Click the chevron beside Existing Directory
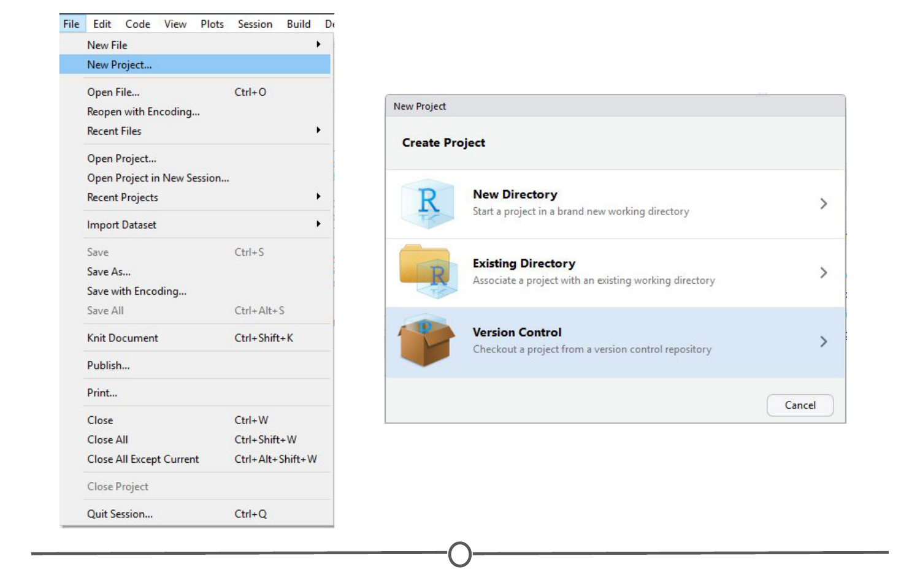Viewport: 920px width, 575px height. tap(823, 273)
